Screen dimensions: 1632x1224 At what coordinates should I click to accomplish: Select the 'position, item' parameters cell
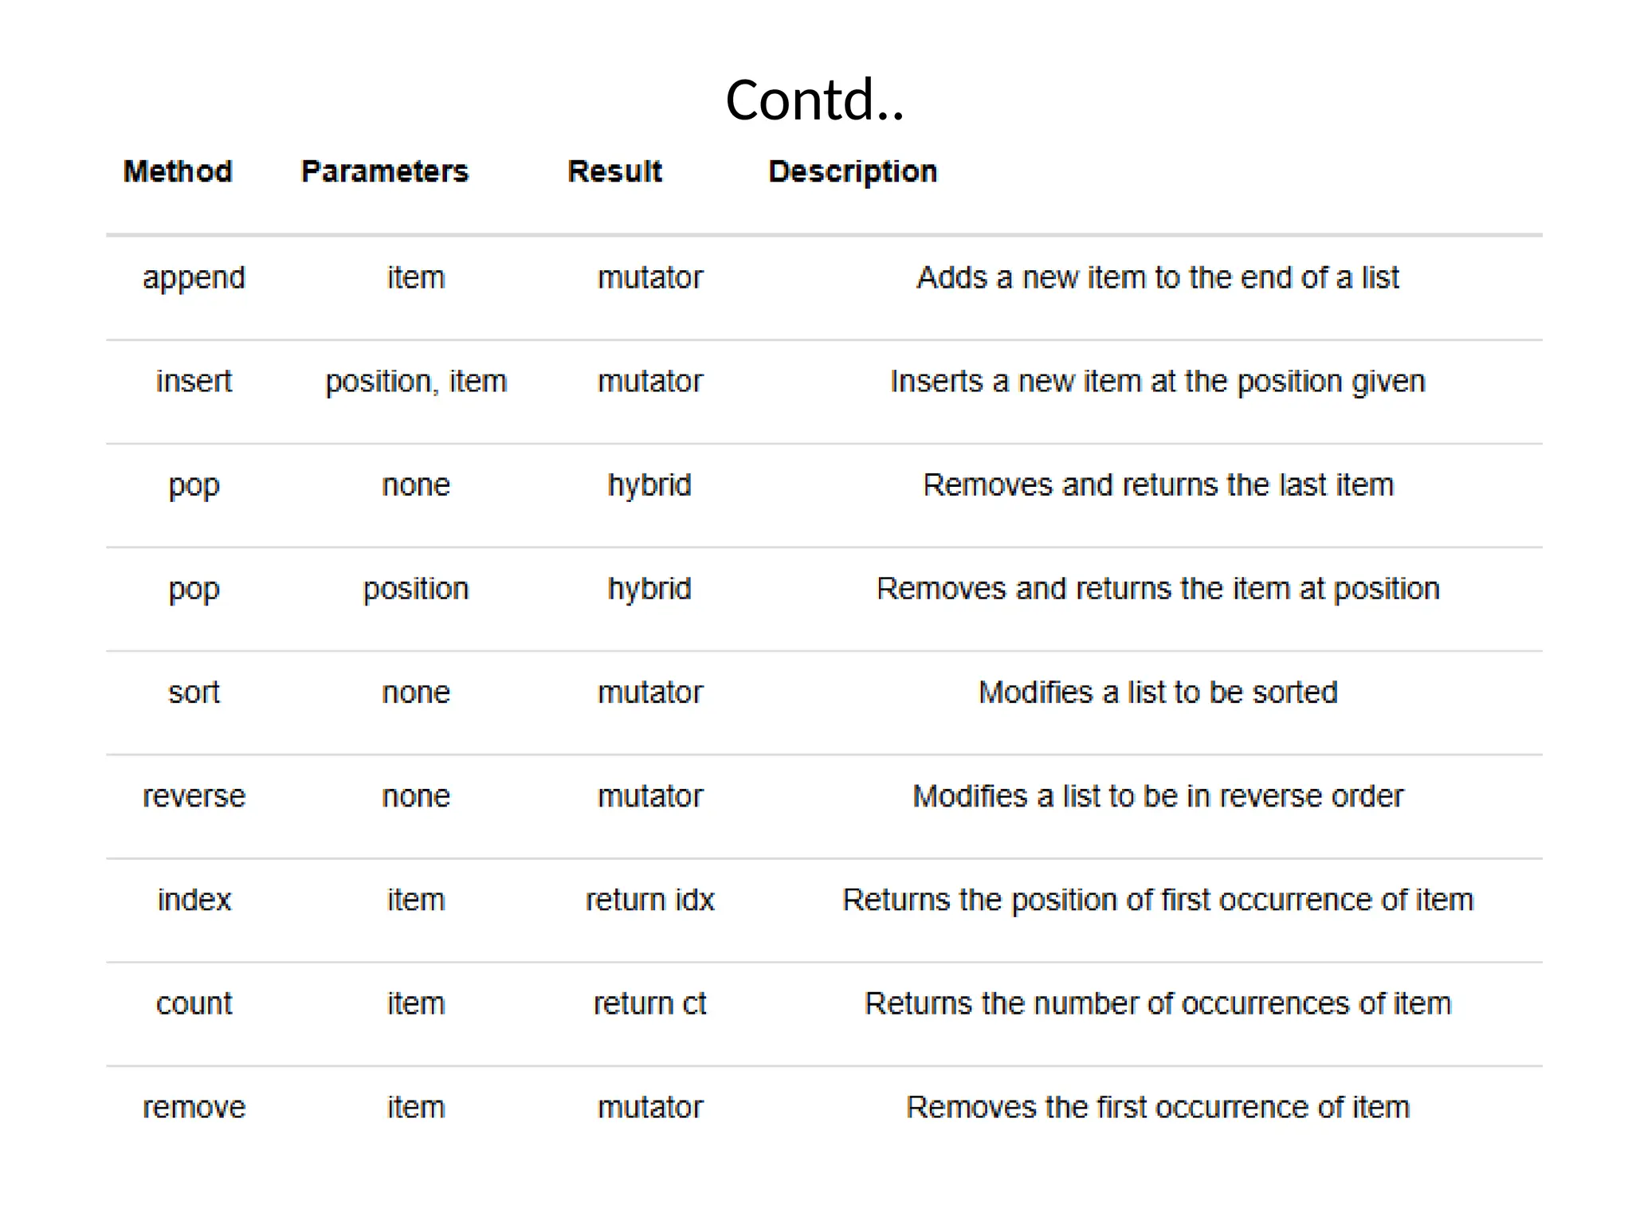[x=416, y=382]
